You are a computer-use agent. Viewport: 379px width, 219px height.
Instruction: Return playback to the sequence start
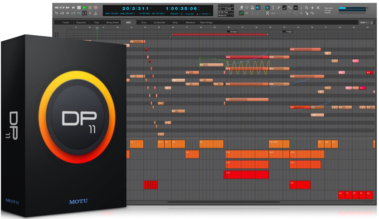tap(73, 8)
